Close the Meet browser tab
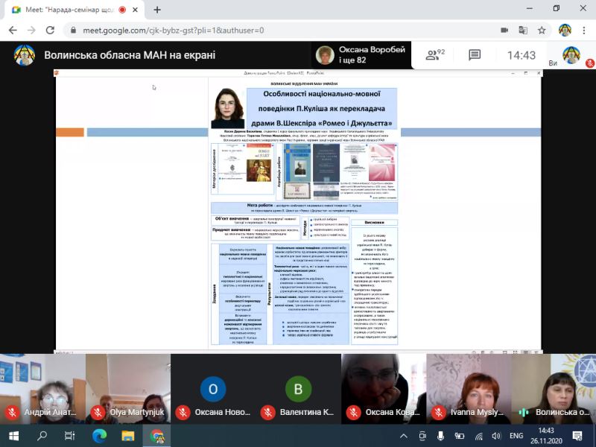The height and width of the screenshot is (447, 596). point(136,10)
